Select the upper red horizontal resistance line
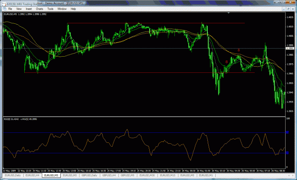Screen dimensions: 297x180 coord(156,23)
